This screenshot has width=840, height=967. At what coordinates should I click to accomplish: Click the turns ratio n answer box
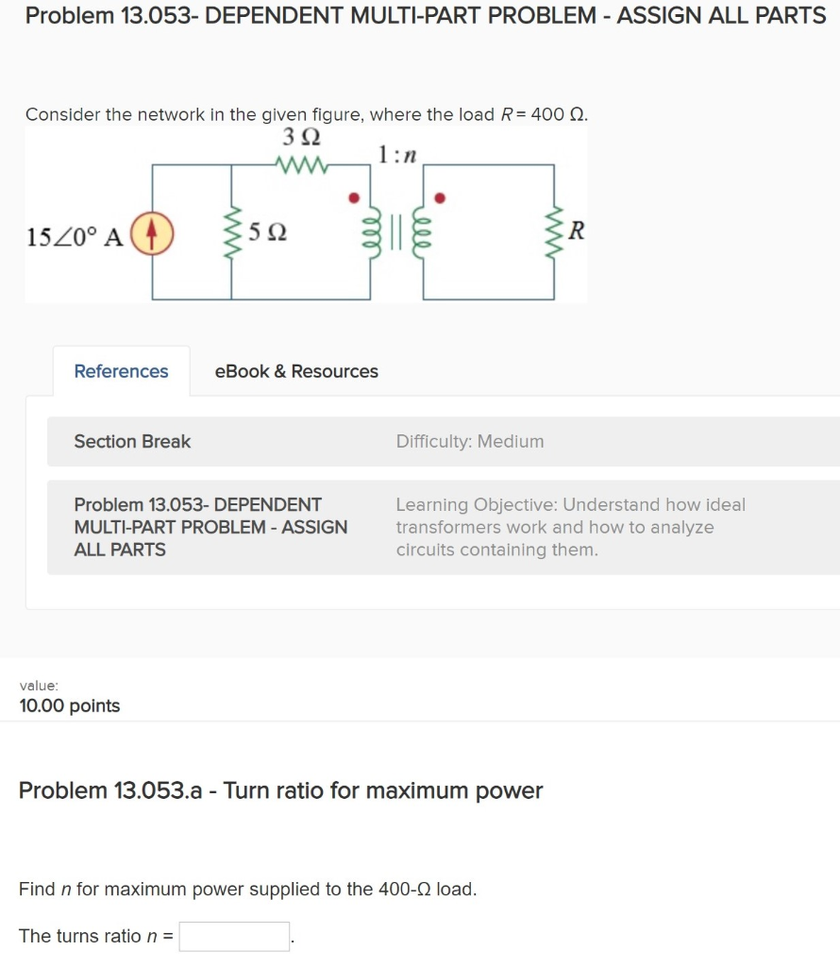pos(234,936)
